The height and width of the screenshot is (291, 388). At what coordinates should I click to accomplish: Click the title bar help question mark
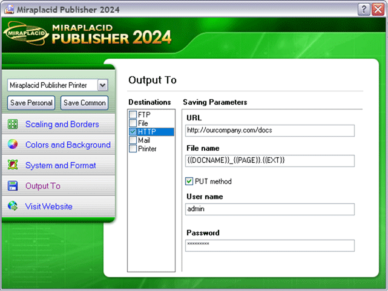[x=363, y=9]
